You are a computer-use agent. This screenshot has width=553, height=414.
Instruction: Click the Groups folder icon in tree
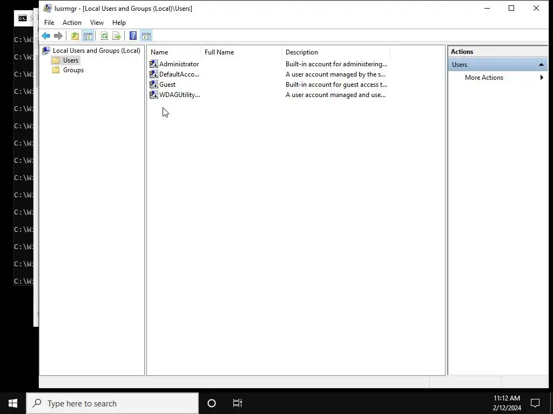point(56,70)
